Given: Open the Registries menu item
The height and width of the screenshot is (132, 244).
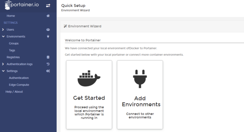Looking at the screenshot, I should [x=13, y=57].
